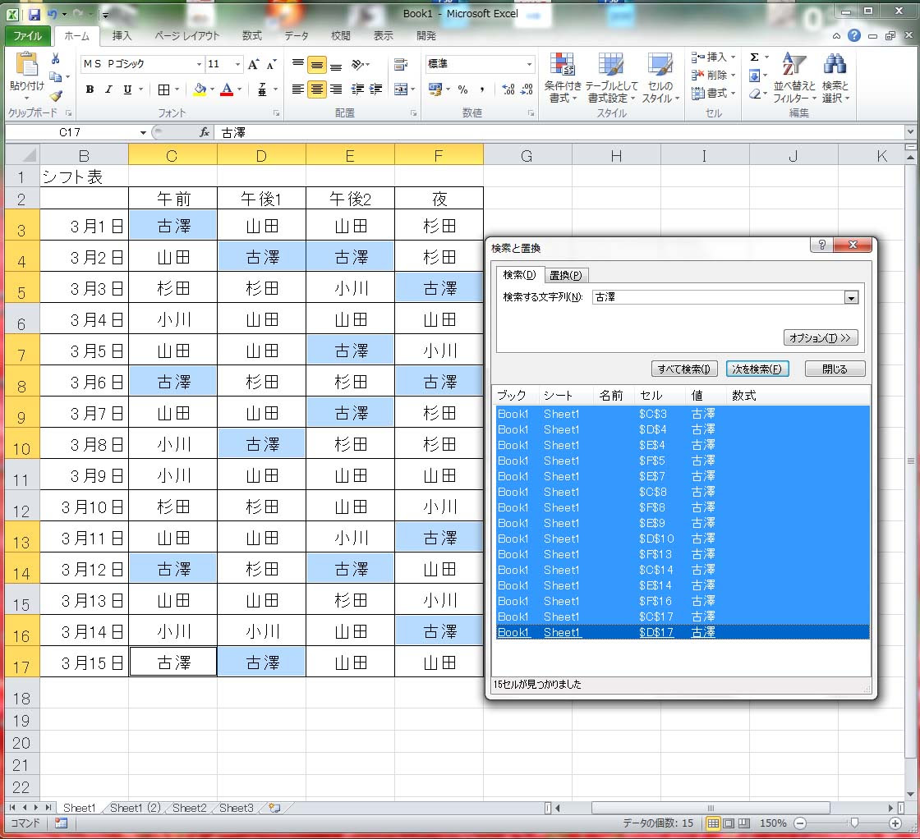Image resolution: width=920 pixels, height=839 pixels.
Task: Open Format as Table gallery
Action: pyautogui.click(x=611, y=77)
